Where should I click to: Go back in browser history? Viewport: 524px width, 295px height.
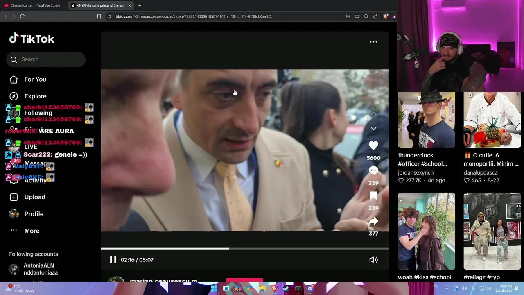(x=6, y=16)
